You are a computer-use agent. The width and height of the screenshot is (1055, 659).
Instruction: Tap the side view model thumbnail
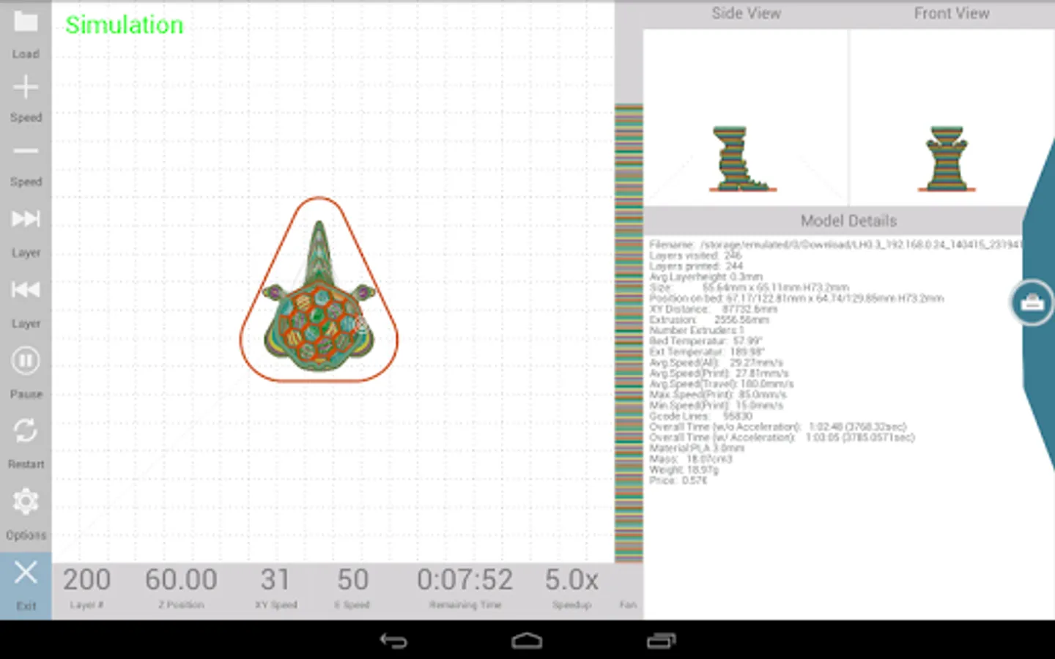click(x=741, y=159)
